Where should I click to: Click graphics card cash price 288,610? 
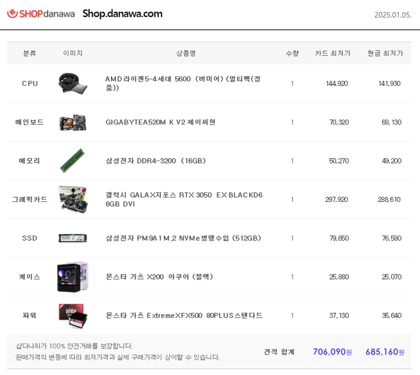click(x=389, y=200)
